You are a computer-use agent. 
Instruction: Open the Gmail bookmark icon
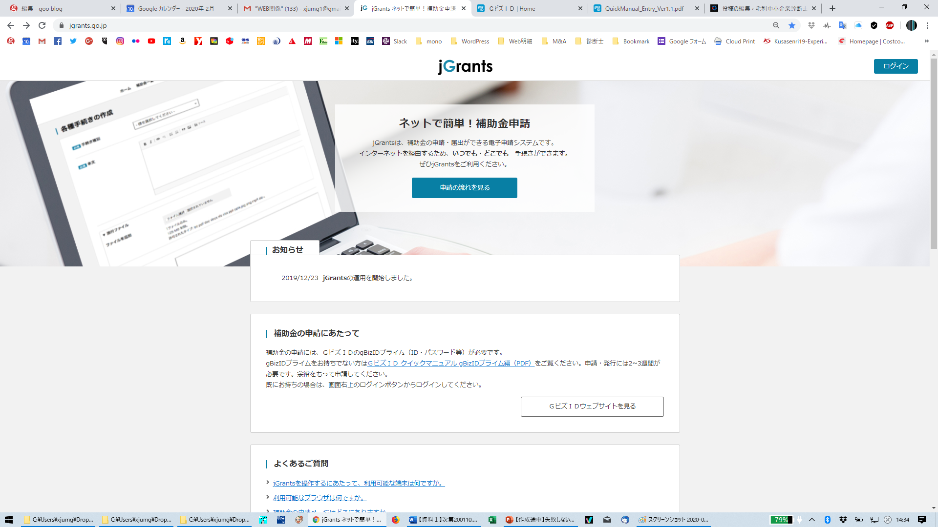(42, 41)
